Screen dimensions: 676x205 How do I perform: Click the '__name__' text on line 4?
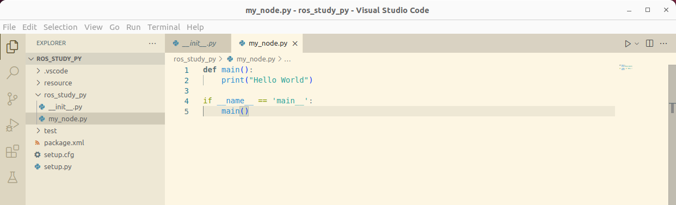coord(235,101)
